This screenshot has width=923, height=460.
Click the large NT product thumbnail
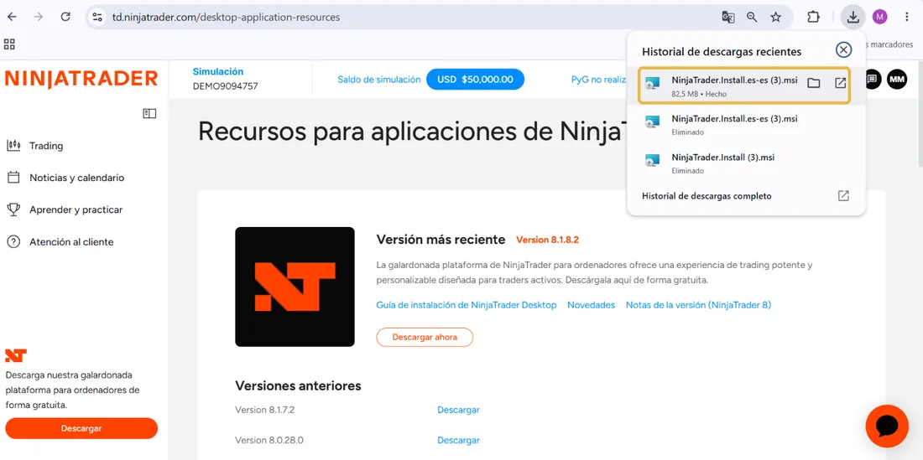295,287
